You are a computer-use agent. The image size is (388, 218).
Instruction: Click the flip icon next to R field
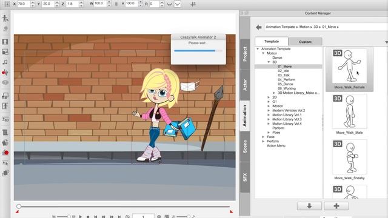(x=169, y=4)
